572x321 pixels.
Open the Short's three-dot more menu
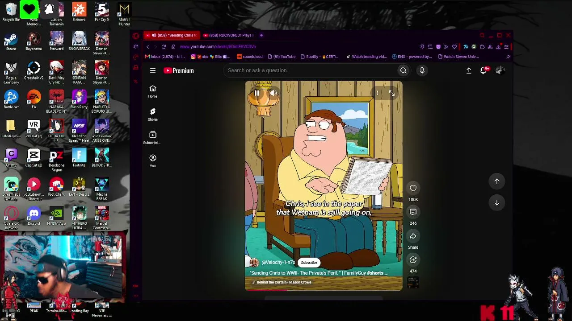377,93
